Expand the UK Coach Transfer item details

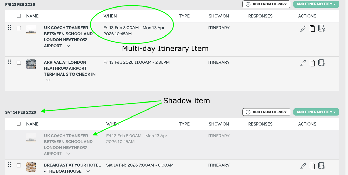click(68, 46)
